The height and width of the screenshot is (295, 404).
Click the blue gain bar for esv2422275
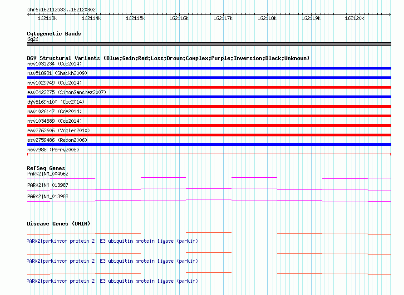coord(209,97)
